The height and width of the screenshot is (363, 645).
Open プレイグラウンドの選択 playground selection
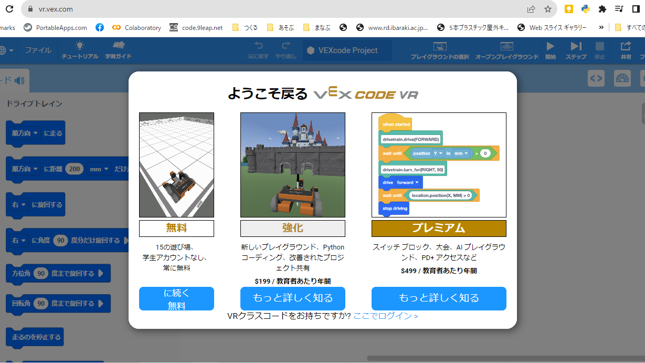440,50
